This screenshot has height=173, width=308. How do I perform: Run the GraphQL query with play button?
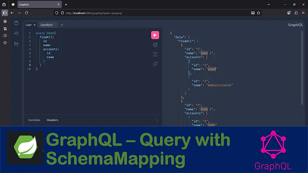tap(155, 35)
